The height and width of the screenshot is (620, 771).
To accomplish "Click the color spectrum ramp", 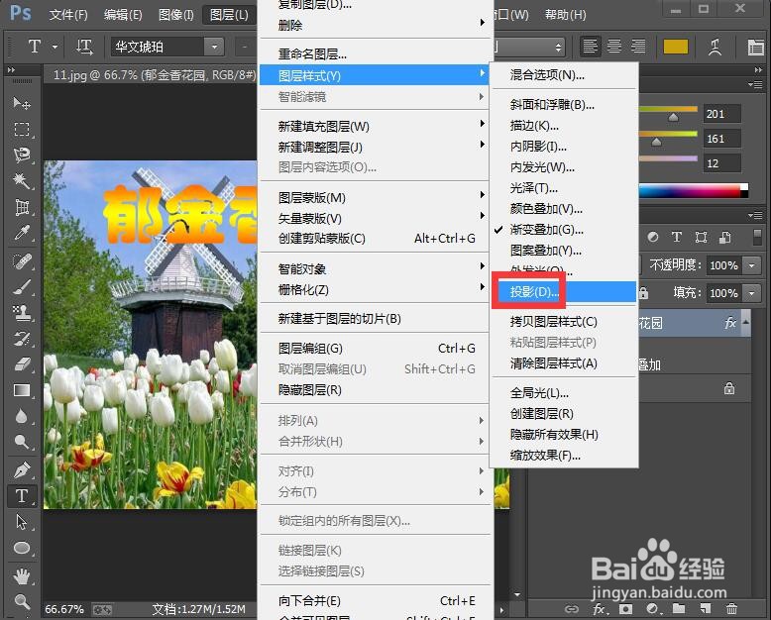I will (x=694, y=190).
